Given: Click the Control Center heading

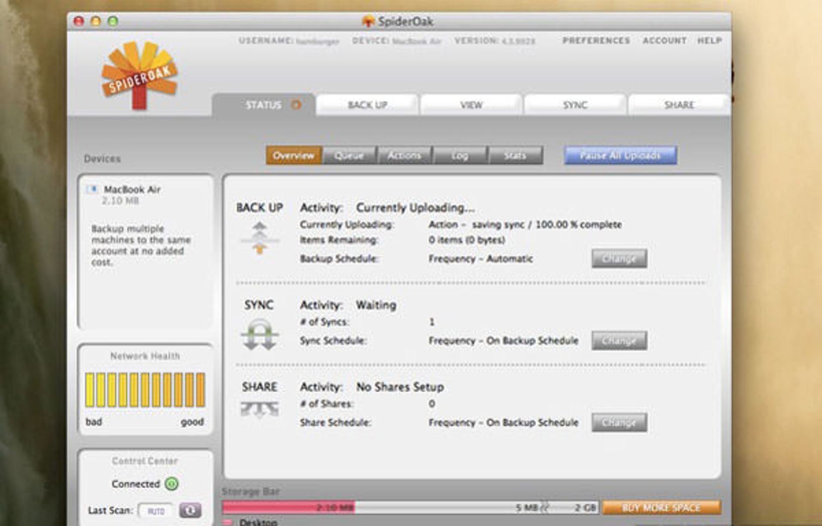Looking at the screenshot, I should [x=145, y=461].
